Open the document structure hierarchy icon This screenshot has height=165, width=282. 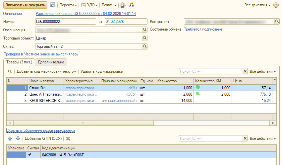pos(132,5)
